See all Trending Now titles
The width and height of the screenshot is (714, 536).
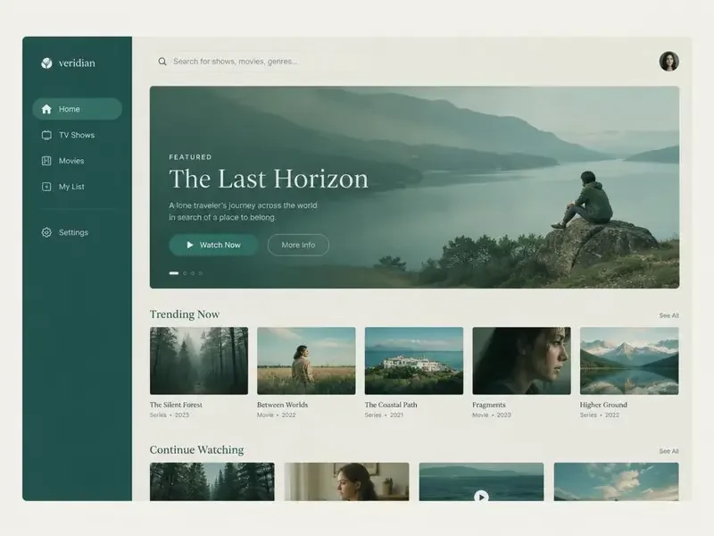(x=668, y=315)
